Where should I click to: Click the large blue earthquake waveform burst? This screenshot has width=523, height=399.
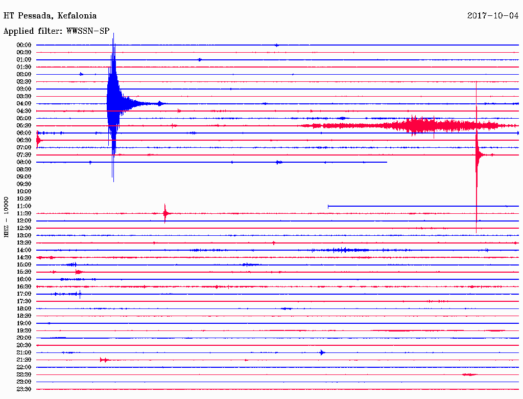tap(114, 104)
